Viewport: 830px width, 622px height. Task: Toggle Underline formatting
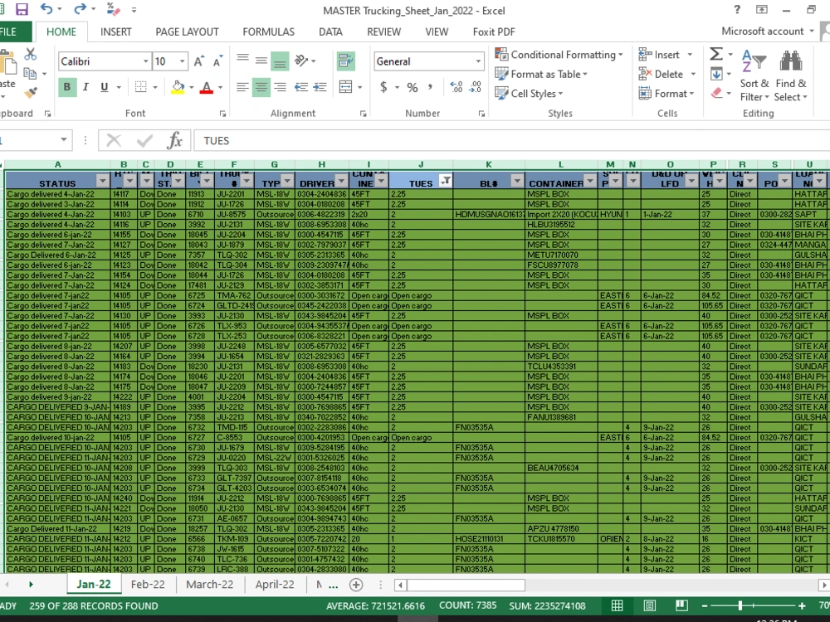105,87
